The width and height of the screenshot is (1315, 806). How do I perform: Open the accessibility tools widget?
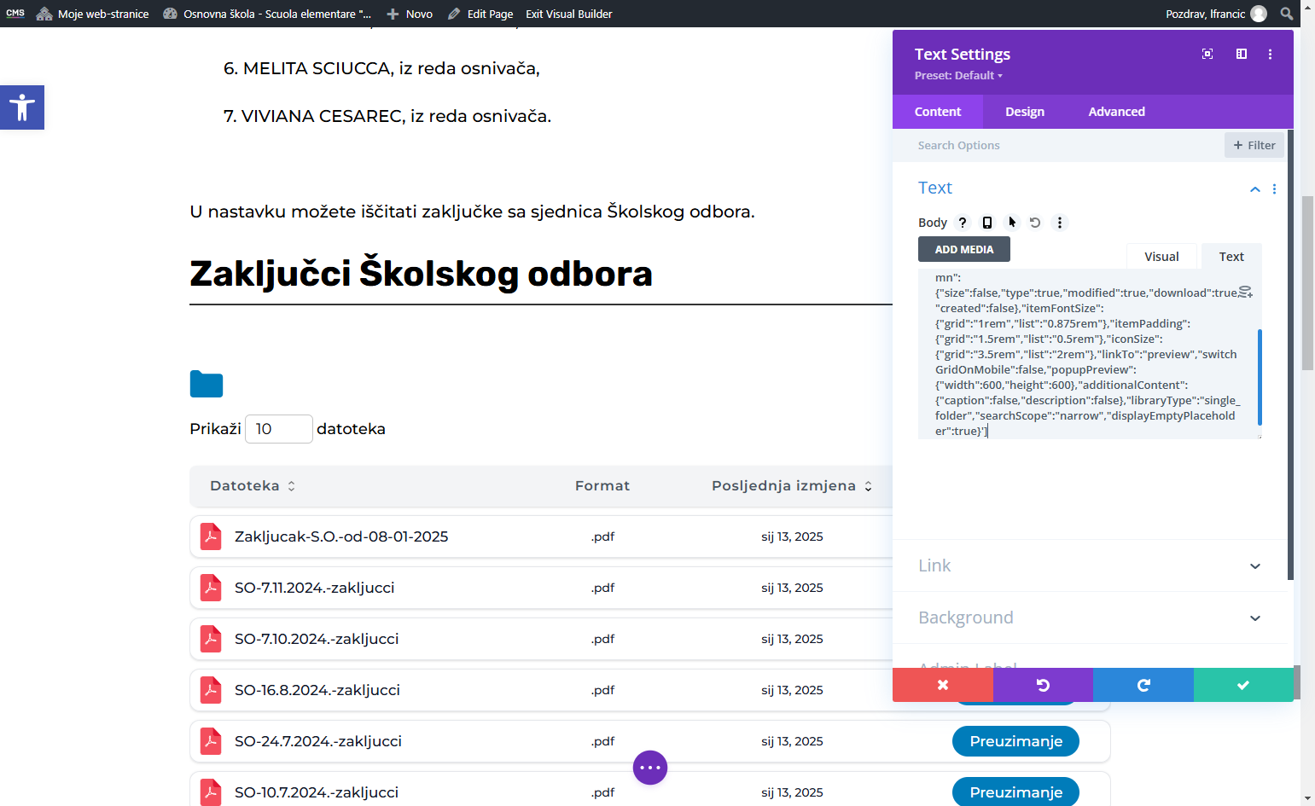tap(22, 107)
